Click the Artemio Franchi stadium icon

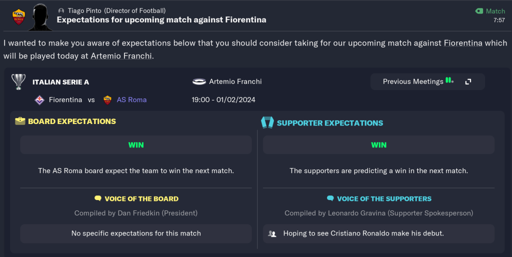(198, 81)
